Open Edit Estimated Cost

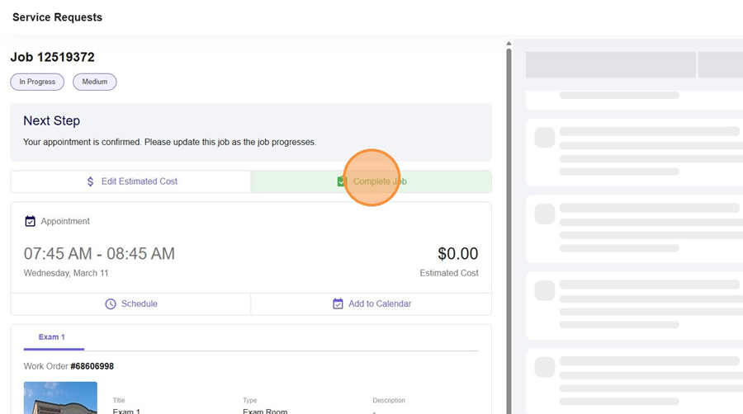click(x=139, y=181)
